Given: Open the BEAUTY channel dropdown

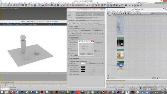Looking at the screenshot, I should 41,24.
